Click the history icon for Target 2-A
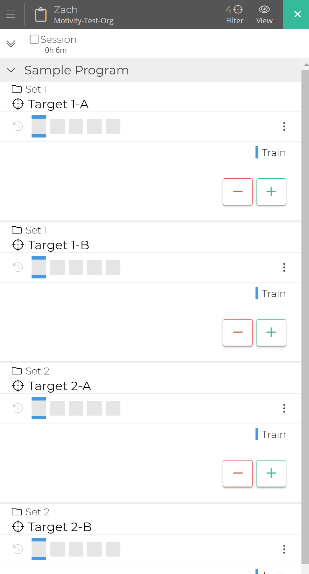 (x=18, y=408)
